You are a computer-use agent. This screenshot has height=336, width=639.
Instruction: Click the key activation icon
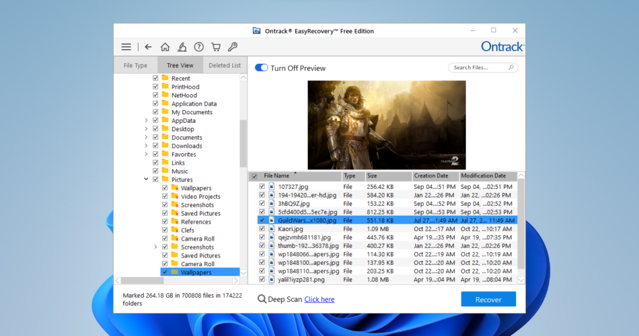point(233,47)
